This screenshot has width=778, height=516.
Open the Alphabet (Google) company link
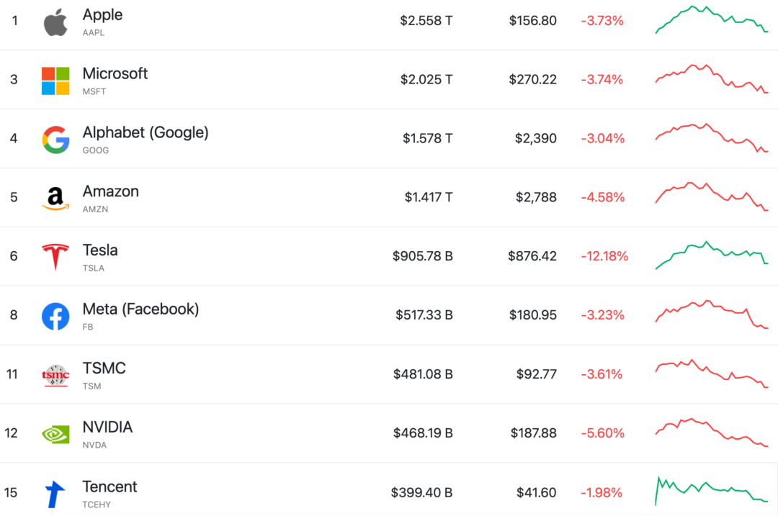pos(146,132)
